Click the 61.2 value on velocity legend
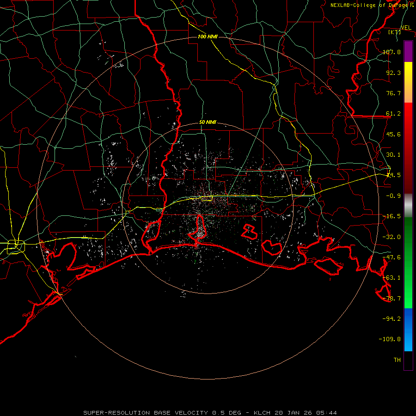This screenshot has height=416, width=416. [x=393, y=114]
